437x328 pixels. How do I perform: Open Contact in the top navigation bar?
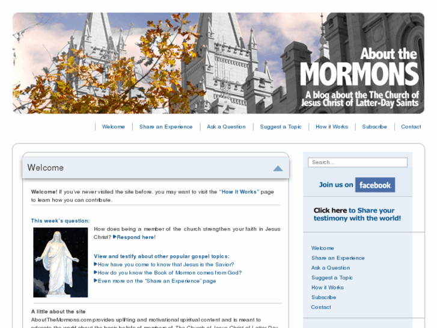point(411,127)
